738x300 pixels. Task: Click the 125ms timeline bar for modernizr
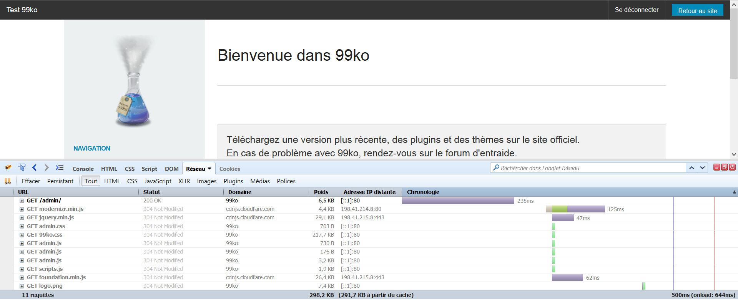(x=575, y=209)
